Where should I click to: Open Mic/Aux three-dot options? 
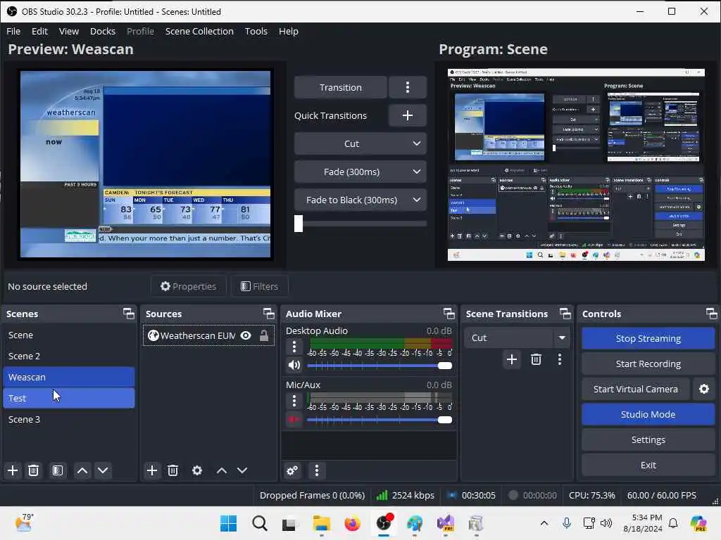294,401
